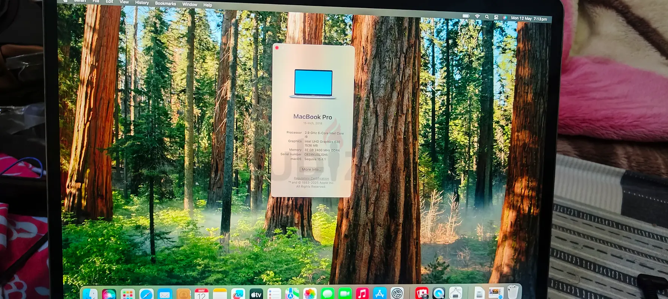Image resolution: width=668 pixels, height=299 pixels.
Task: Open the Mail app in dock
Action: pos(165,295)
